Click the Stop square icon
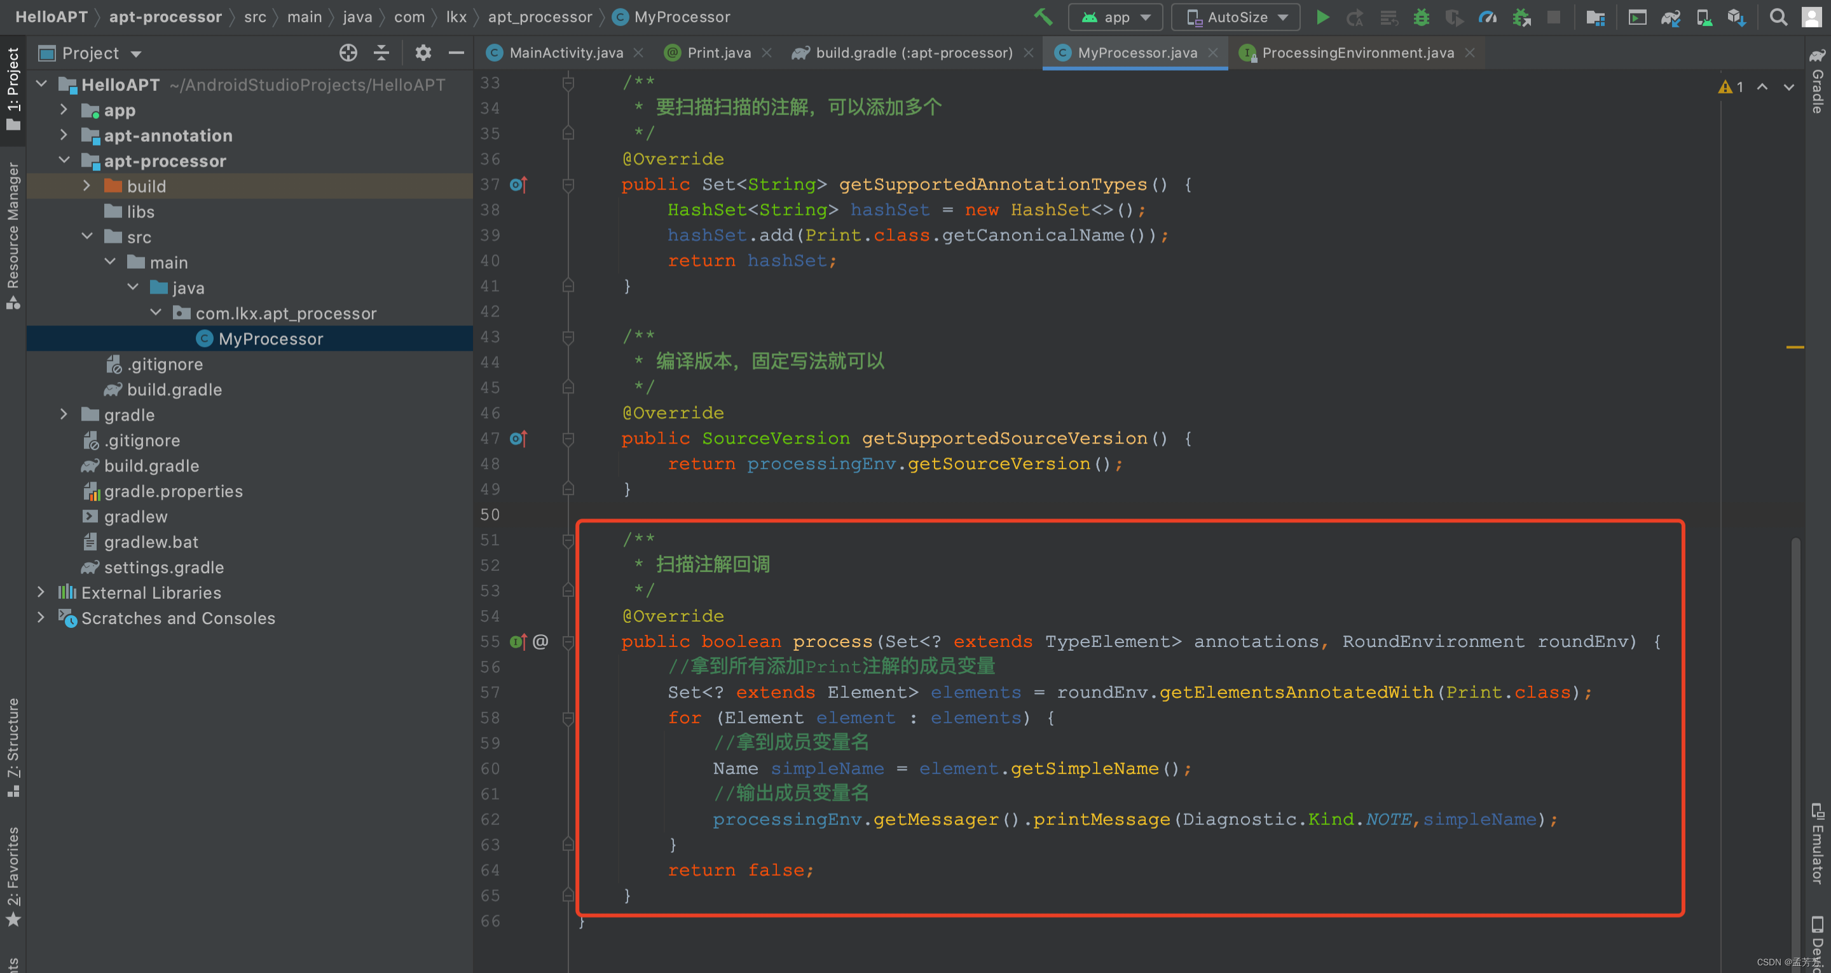 click(1554, 17)
